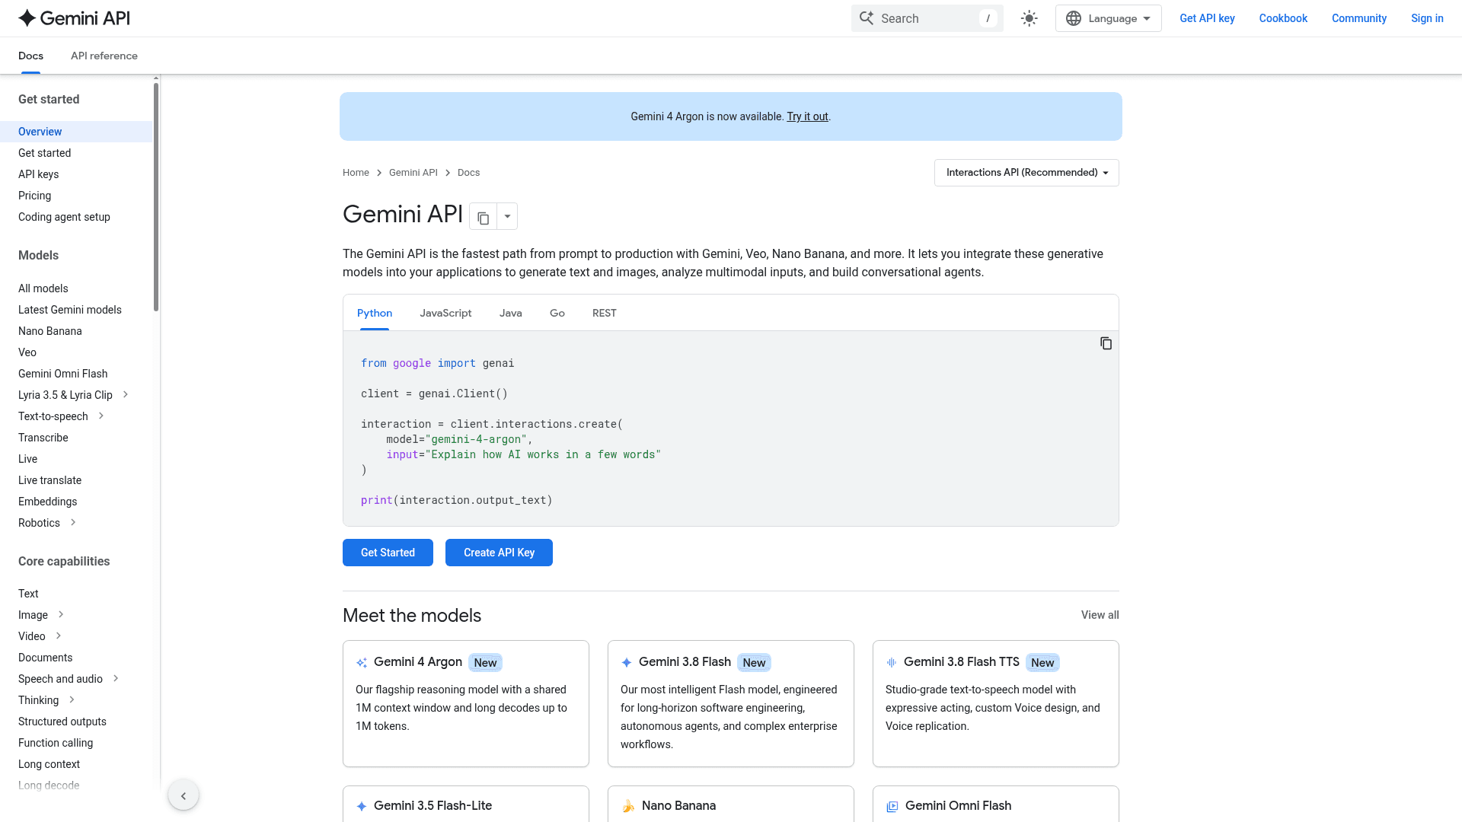The height and width of the screenshot is (822, 1462).
Task: Open Function calling in the sidebar
Action: click(56, 743)
